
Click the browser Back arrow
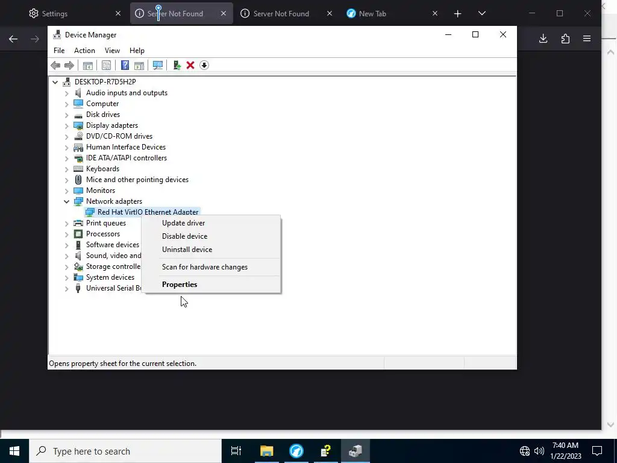tap(13, 39)
